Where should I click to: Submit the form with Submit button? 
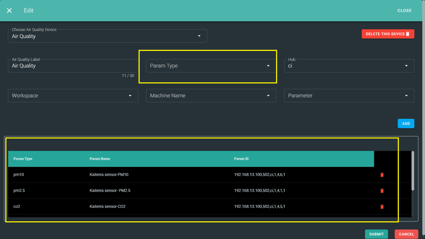pyautogui.click(x=376, y=234)
